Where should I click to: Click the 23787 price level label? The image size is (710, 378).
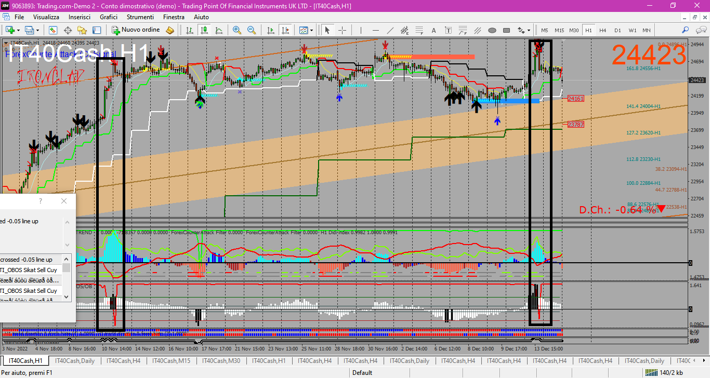point(575,125)
